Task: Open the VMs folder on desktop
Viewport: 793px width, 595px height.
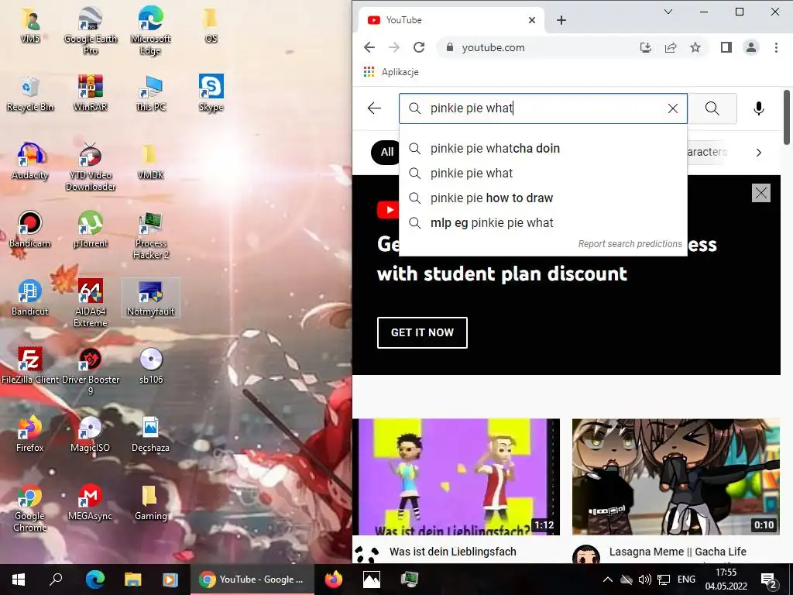Action: [30, 26]
